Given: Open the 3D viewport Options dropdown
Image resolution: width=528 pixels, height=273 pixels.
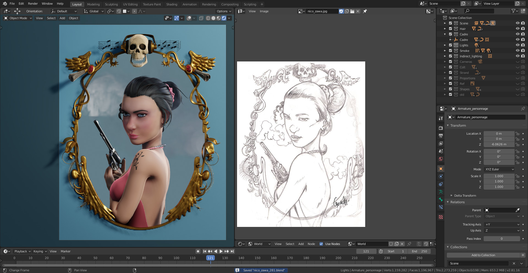Looking at the screenshot, I should tap(224, 11).
